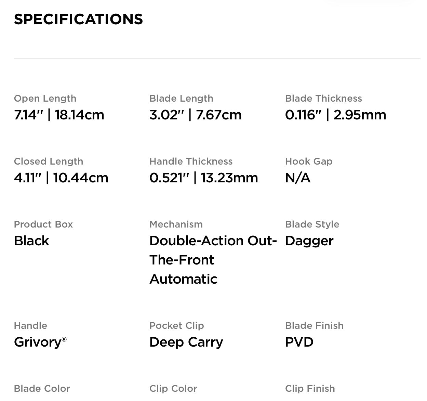Click the Blade Color label

[42, 389]
